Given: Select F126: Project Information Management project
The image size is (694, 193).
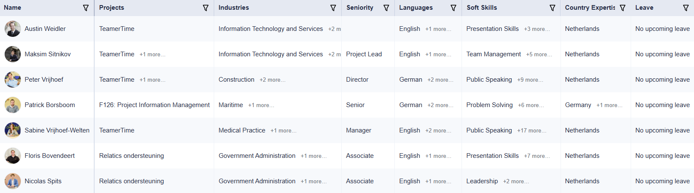Looking at the screenshot, I should [x=154, y=105].
